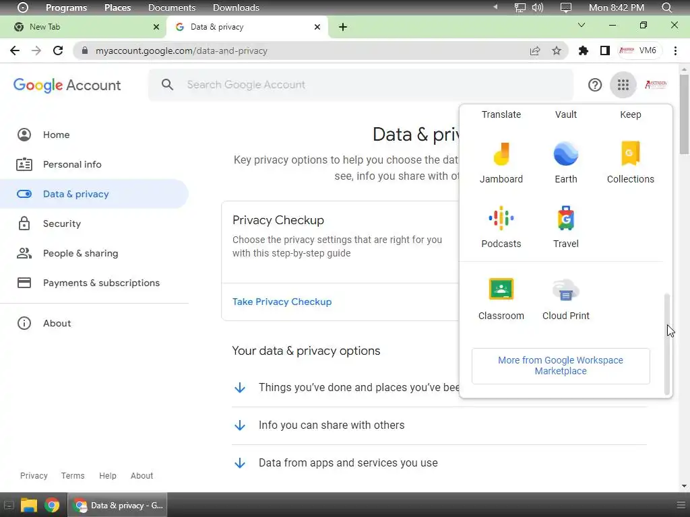Click the clock showing Mon 8:42 PM
Image resolution: width=690 pixels, height=517 pixels.
coord(616,7)
